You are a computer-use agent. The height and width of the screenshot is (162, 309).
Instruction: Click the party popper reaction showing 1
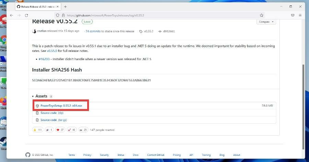click(x=49, y=130)
